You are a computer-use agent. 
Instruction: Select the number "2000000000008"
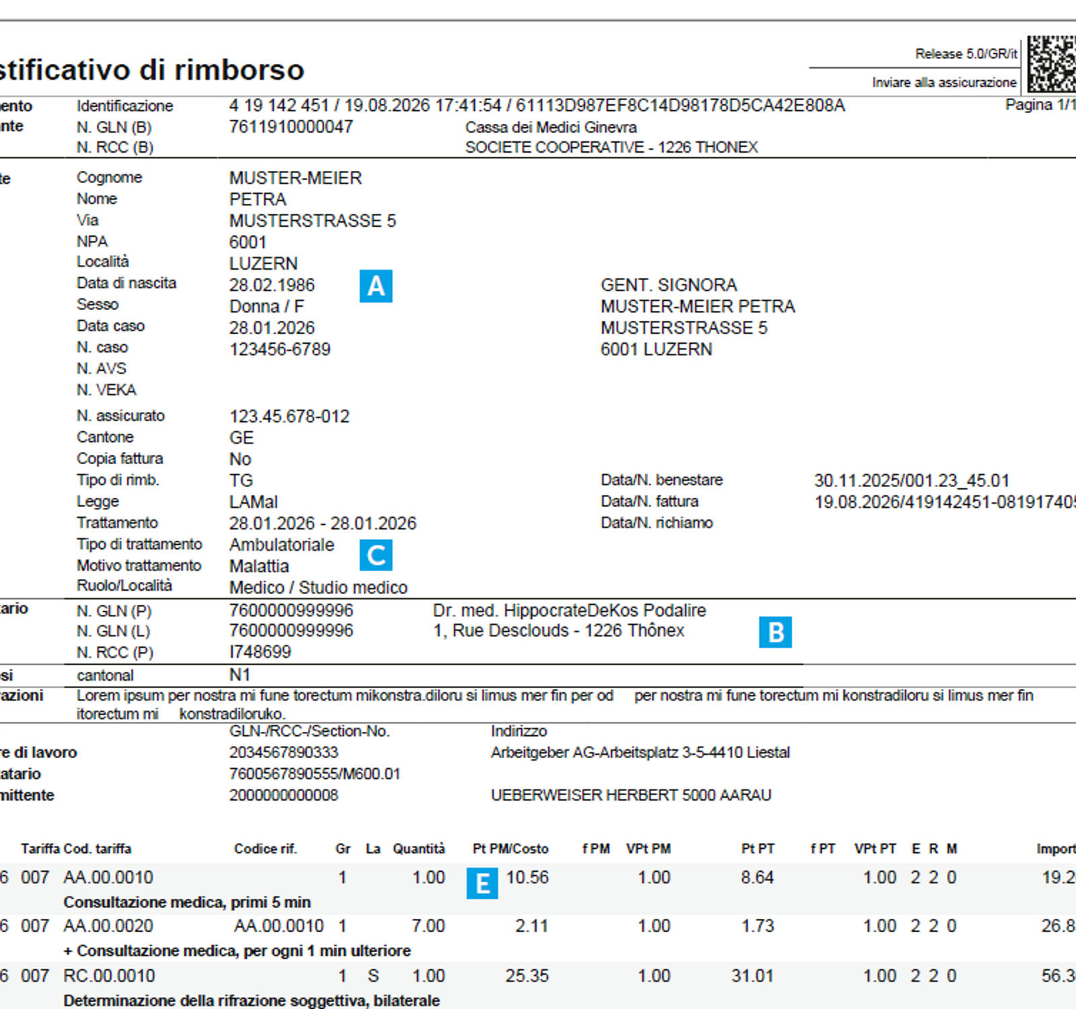[284, 796]
